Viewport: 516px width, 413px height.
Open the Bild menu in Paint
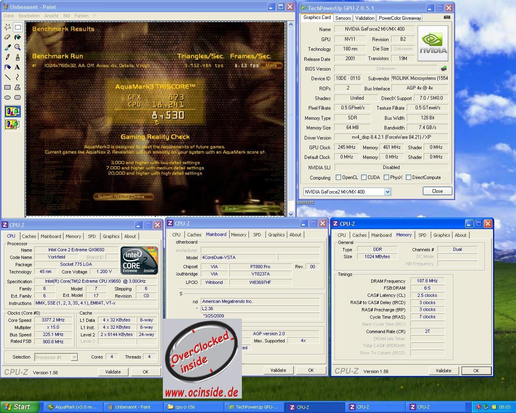[x=67, y=16]
